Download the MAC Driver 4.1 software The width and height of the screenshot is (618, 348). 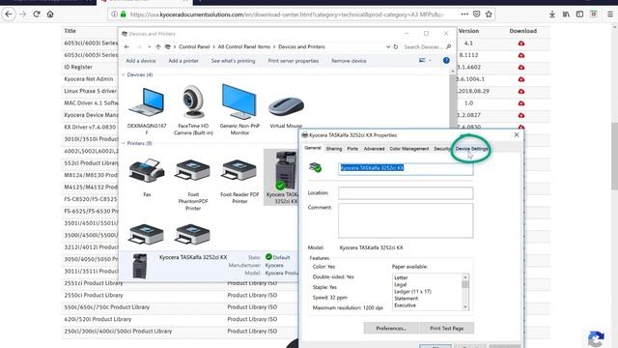(x=521, y=103)
